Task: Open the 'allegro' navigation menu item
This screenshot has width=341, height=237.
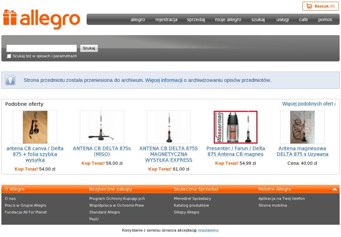Action: pyautogui.click(x=138, y=19)
